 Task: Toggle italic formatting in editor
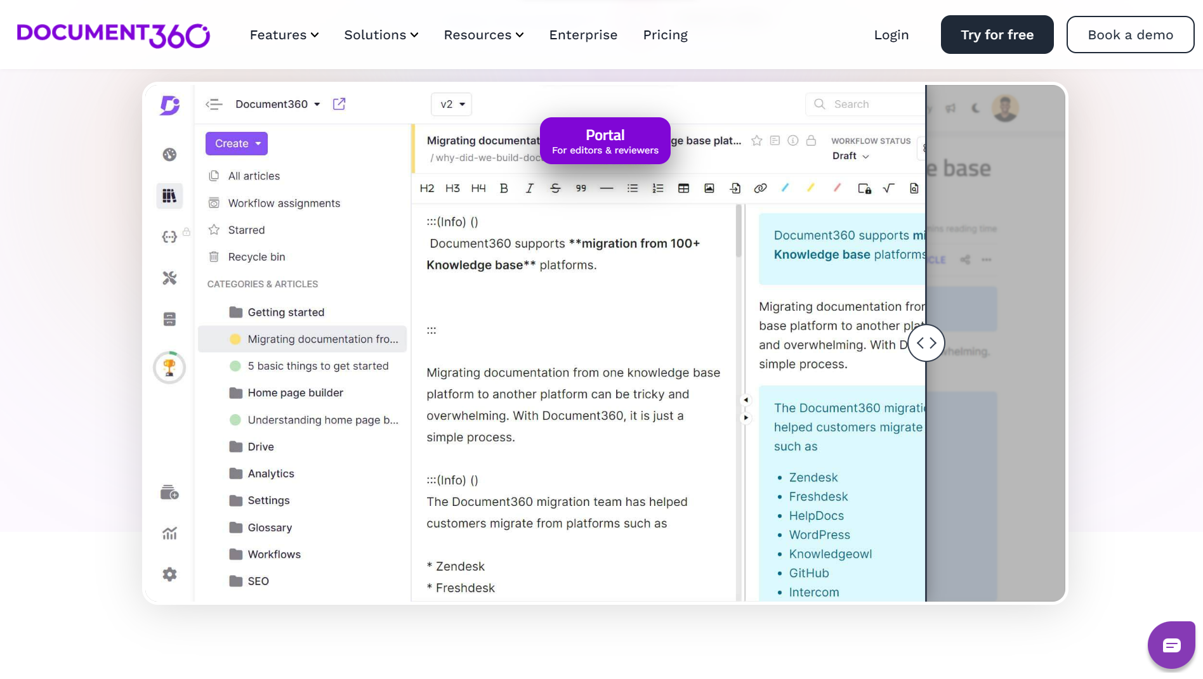tap(529, 188)
